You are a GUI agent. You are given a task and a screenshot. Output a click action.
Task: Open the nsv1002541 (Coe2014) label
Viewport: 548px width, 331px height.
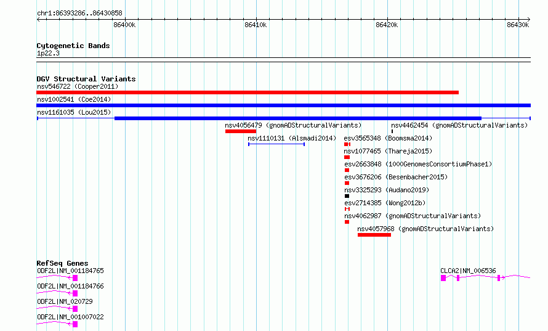74,99
